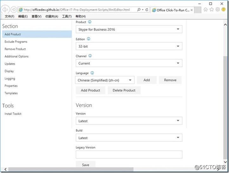Expand the Version dropdown showing Latest
This screenshot has height=173, width=229.
pyautogui.click(x=129, y=121)
